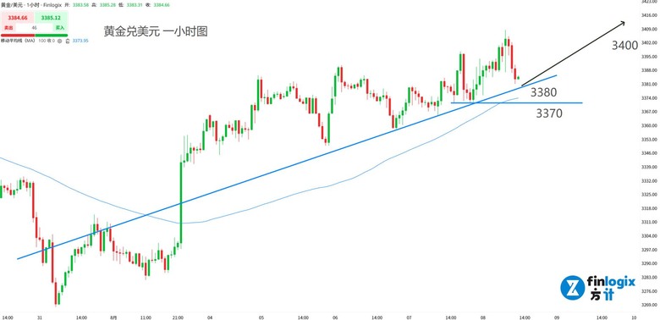Click the 移动平均线 (MA) indicator label
Screen dimensions: 660x320
point(18,41)
